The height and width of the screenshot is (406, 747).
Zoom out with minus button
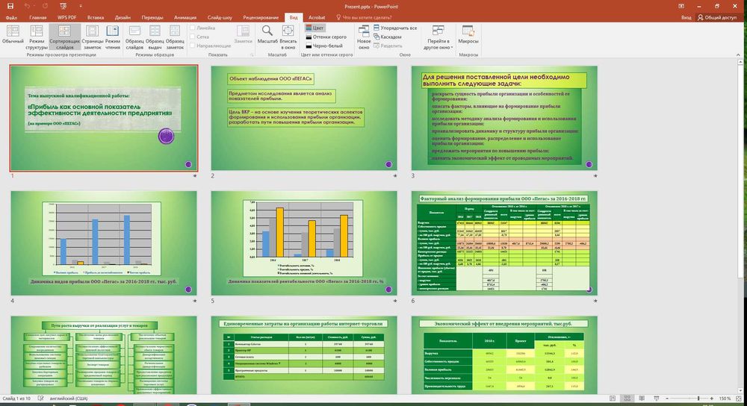coord(667,399)
